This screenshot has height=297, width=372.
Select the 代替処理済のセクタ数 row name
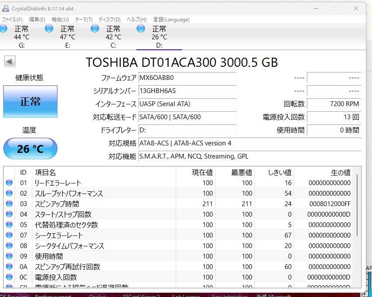(x=66, y=224)
